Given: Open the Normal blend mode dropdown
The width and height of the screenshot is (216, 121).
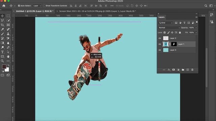Looking at the screenshot, I should [x=169, y=28].
